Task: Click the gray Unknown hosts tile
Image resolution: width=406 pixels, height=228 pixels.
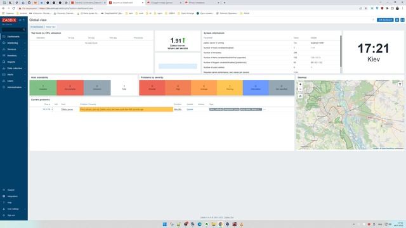Action: [x=97, y=87]
